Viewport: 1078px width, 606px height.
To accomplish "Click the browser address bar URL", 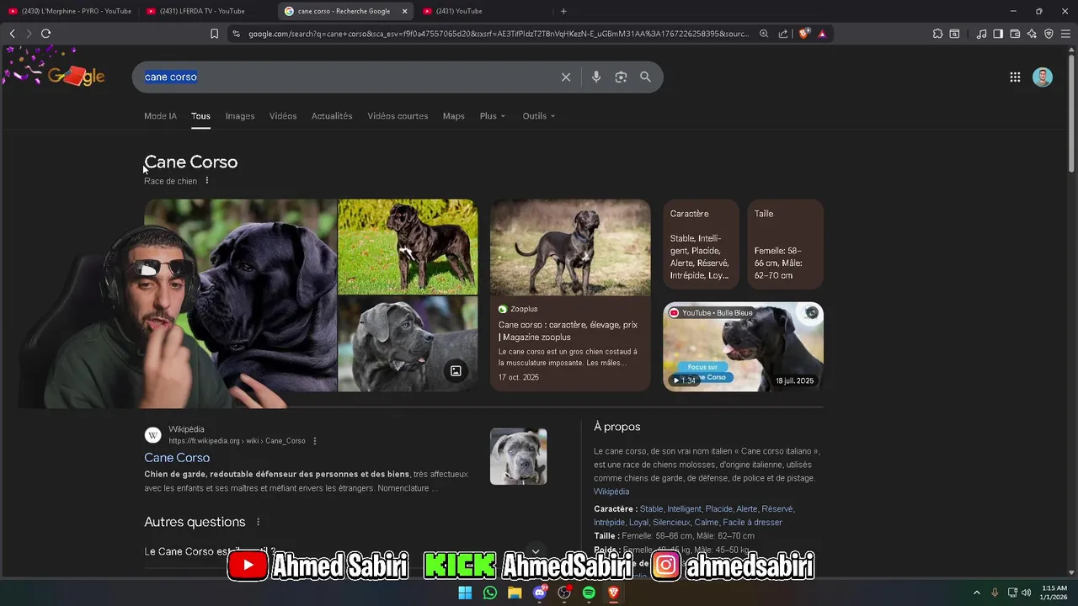I will (x=498, y=34).
